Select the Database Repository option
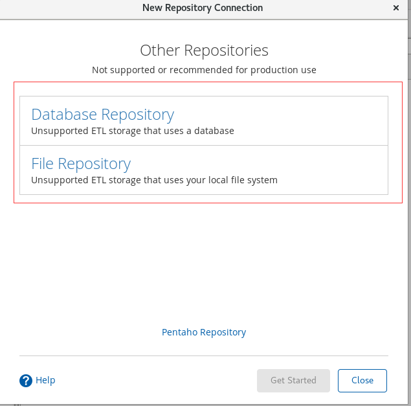 tap(204, 121)
